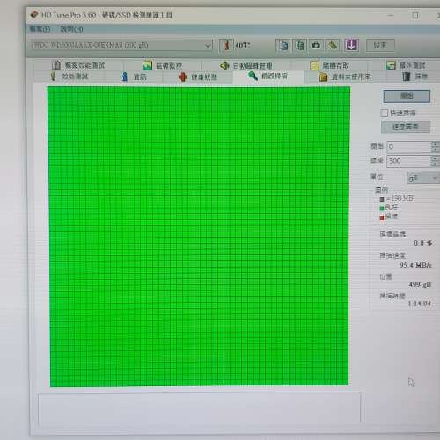Switch to the Benchmark tab with lightbulb icon
440x440 pixels.
(70, 77)
